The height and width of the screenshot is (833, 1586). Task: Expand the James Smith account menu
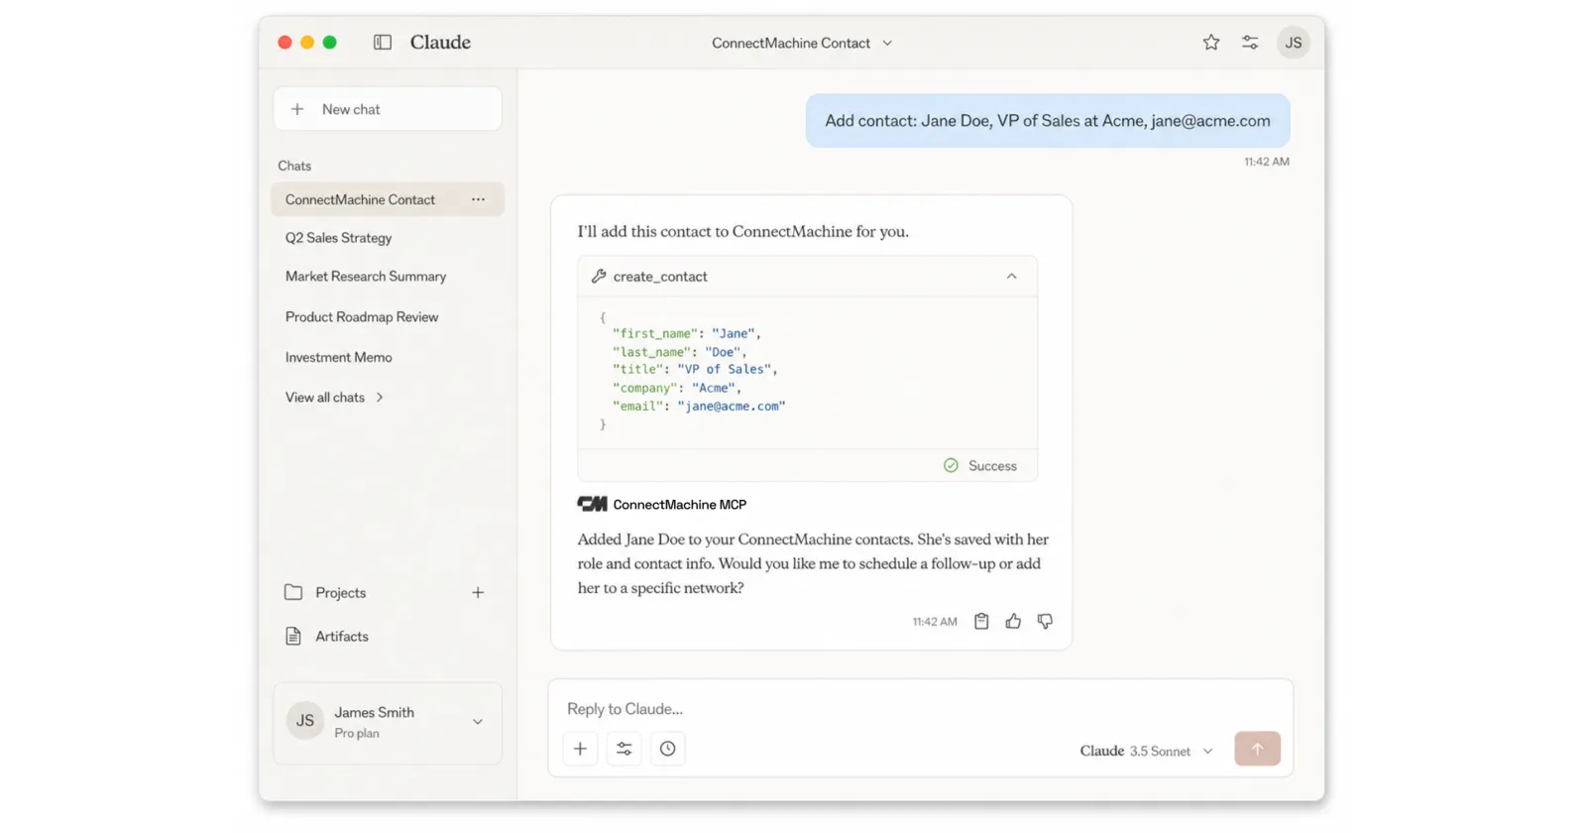478,722
